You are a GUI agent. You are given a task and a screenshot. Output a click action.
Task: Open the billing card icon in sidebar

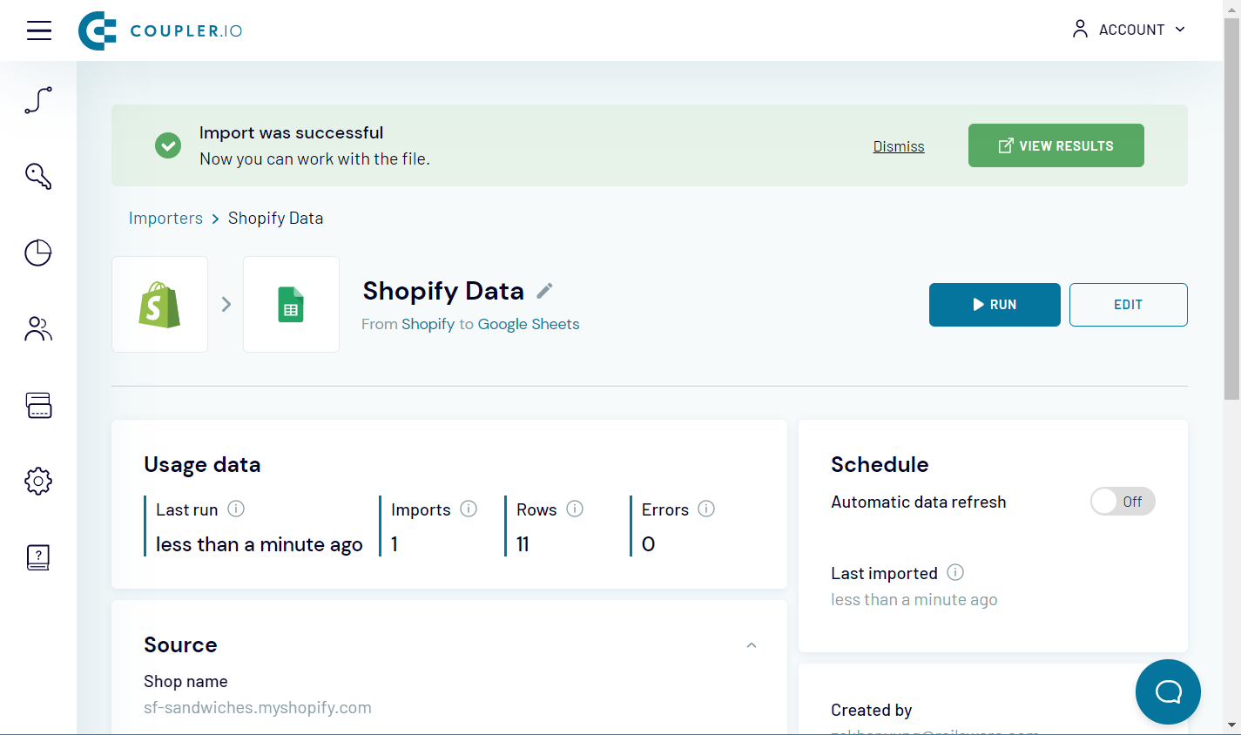coord(38,405)
